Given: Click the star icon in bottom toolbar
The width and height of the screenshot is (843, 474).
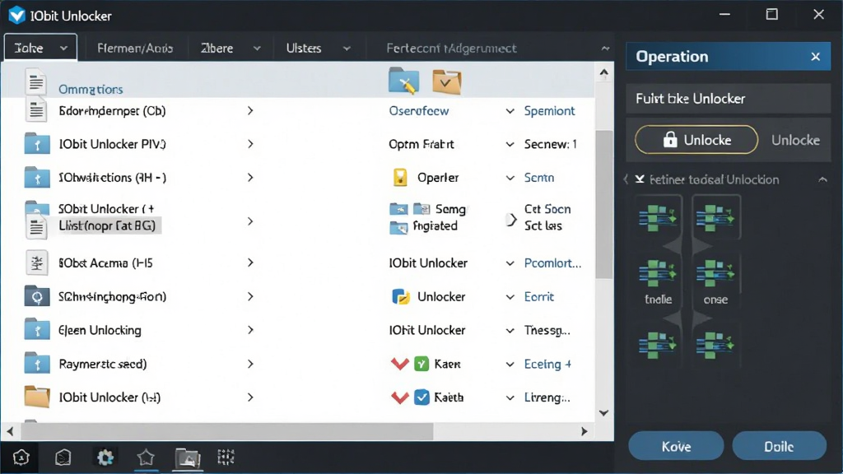Looking at the screenshot, I should 146,458.
